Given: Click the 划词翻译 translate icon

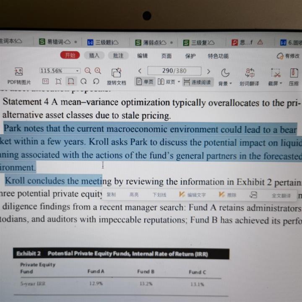Looking at the screenshot, I should [x=250, y=73].
